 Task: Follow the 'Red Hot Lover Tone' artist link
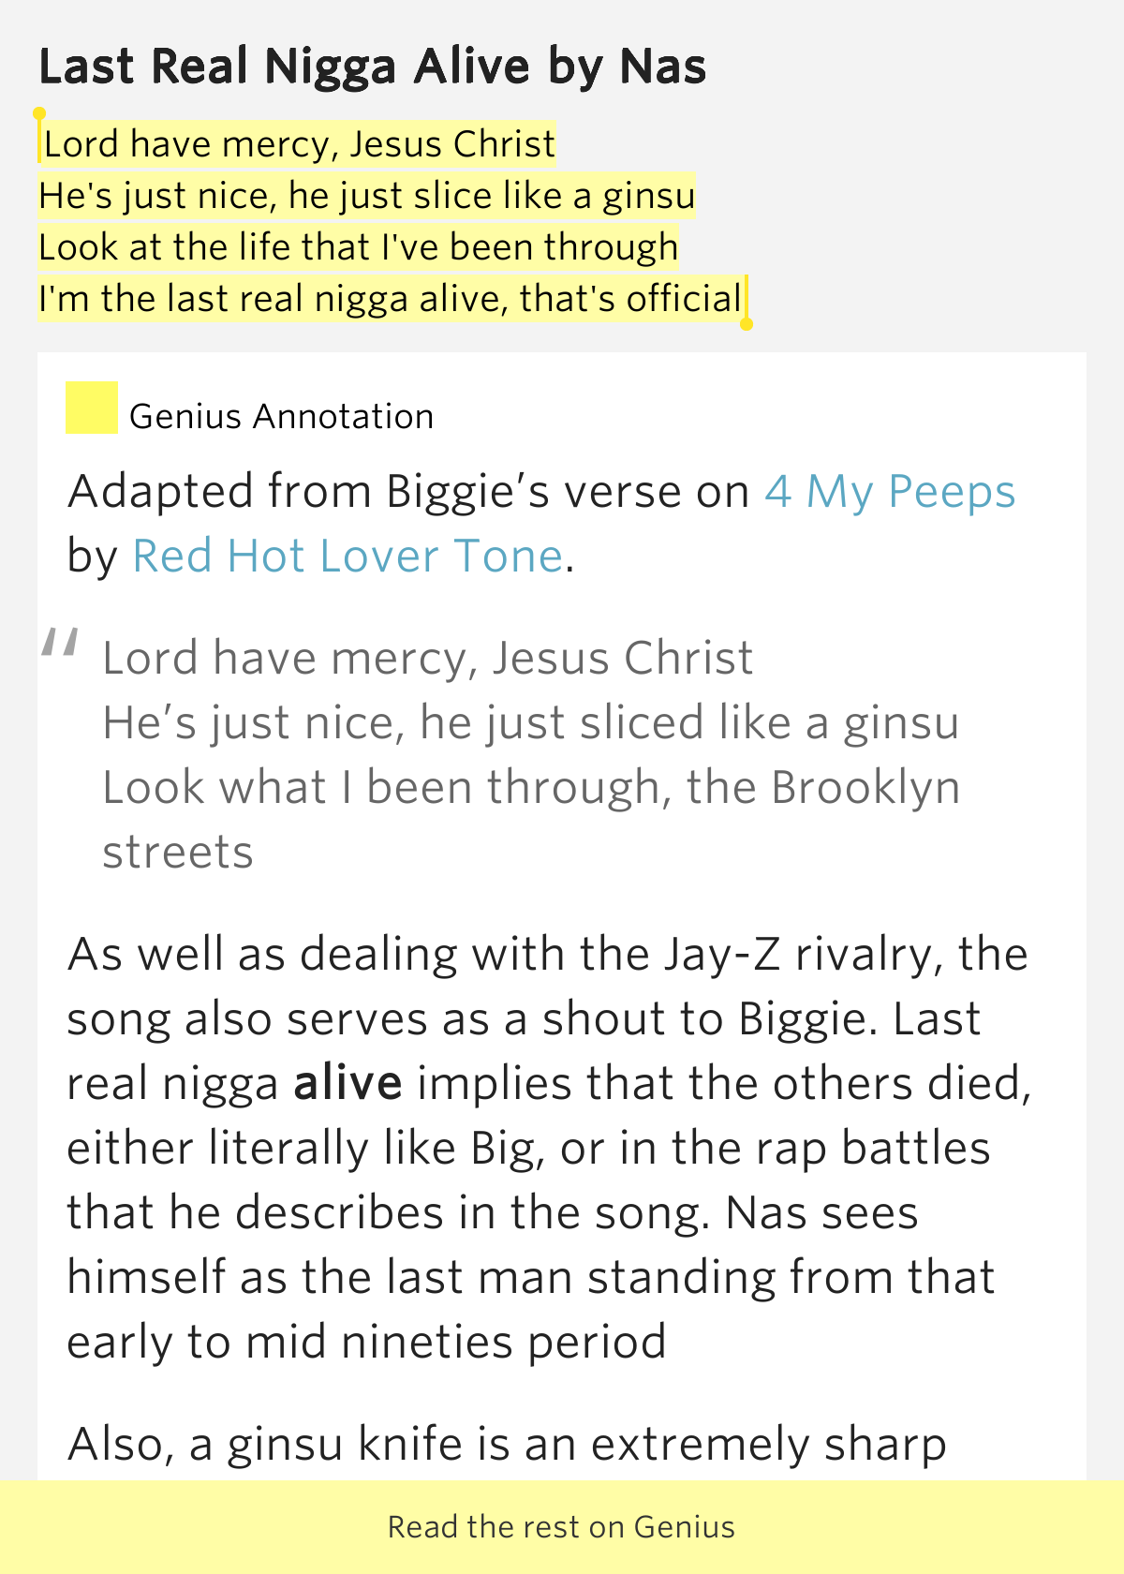click(348, 555)
